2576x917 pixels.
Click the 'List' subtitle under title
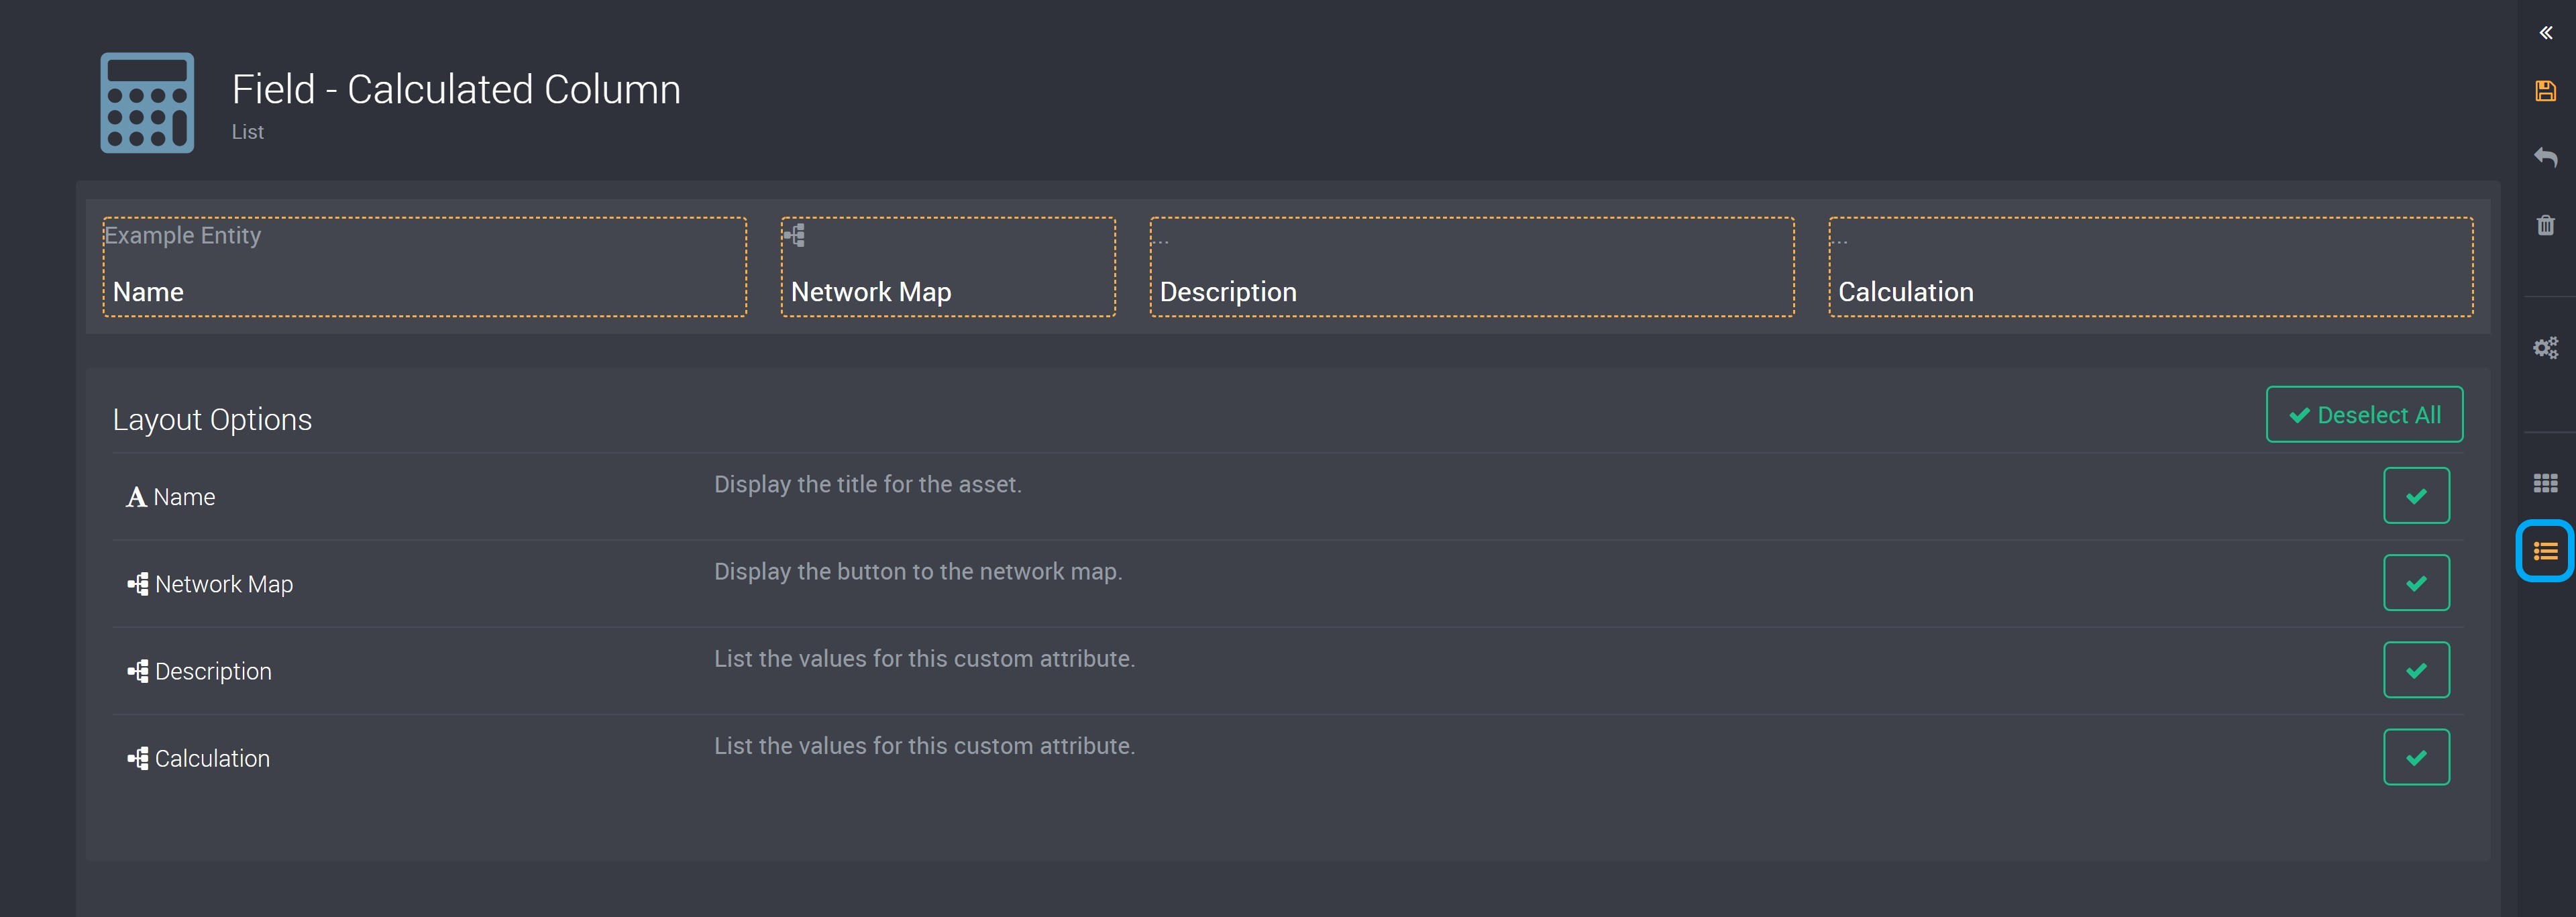[x=248, y=132]
